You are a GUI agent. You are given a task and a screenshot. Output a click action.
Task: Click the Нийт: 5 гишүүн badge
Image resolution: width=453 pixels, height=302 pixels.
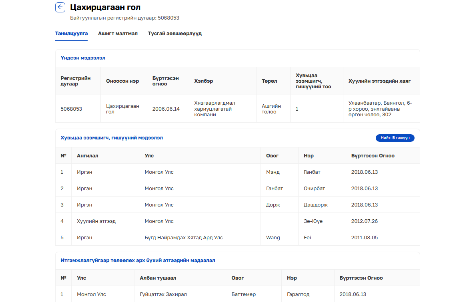point(395,138)
